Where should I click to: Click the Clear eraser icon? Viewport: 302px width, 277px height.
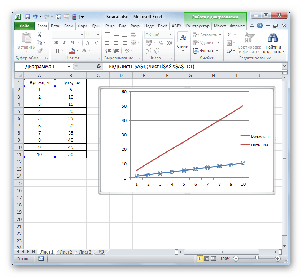coord(229,51)
